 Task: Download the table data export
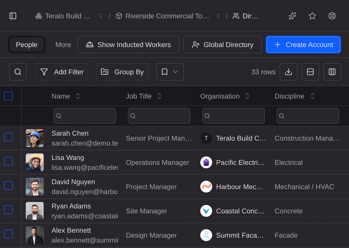click(288, 72)
